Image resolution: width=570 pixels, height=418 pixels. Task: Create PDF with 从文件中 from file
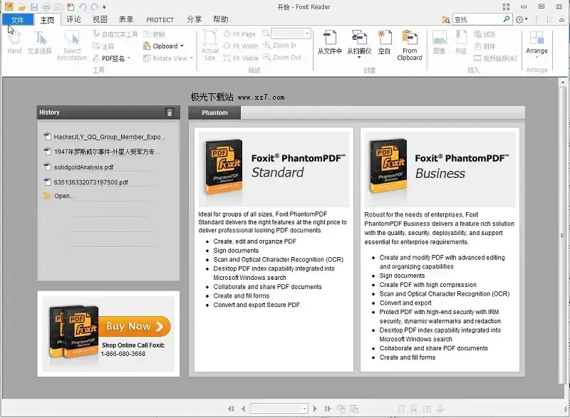click(329, 43)
